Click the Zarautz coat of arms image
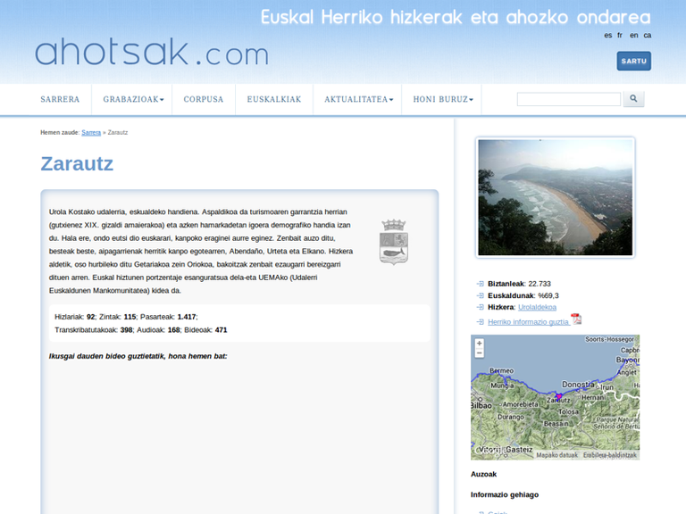Viewport: 686px width, 514px height. (x=394, y=241)
